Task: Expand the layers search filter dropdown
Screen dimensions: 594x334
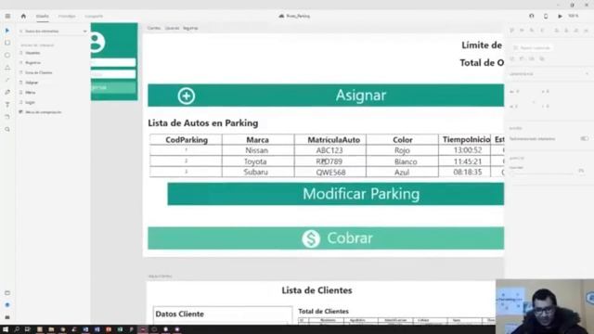Action: (x=84, y=31)
